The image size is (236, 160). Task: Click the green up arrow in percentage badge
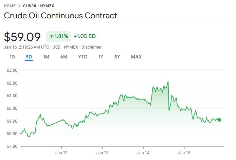[51, 36]
